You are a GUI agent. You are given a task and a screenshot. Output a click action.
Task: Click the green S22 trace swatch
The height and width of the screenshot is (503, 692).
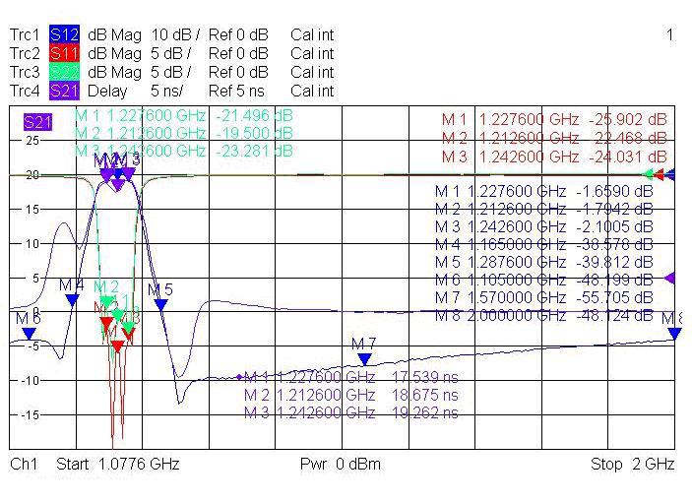[x=64, y=72]
